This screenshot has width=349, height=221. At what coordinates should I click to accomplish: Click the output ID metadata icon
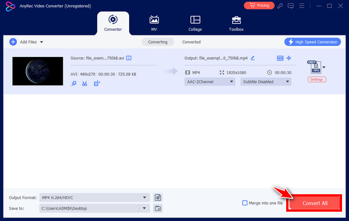280,58
